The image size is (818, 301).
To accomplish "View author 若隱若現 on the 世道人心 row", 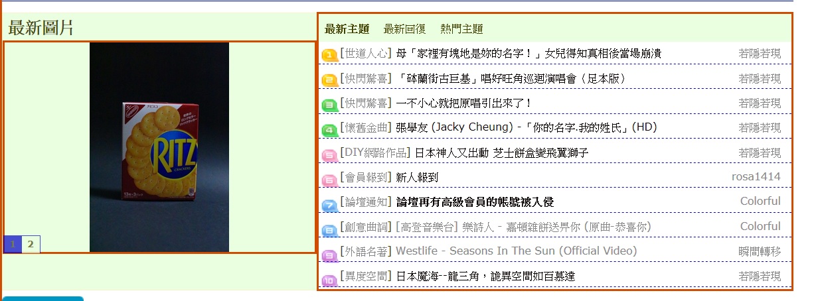I will [760, 53].
